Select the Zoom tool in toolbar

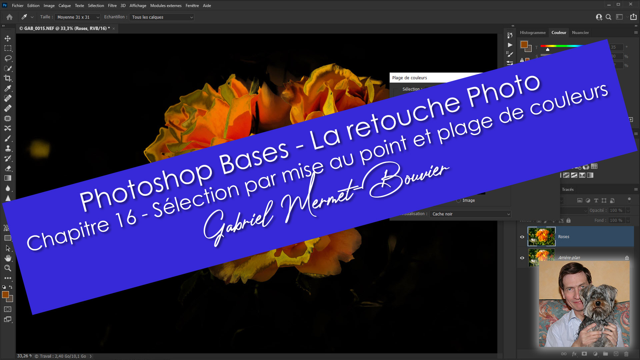[x=8, y=268]
